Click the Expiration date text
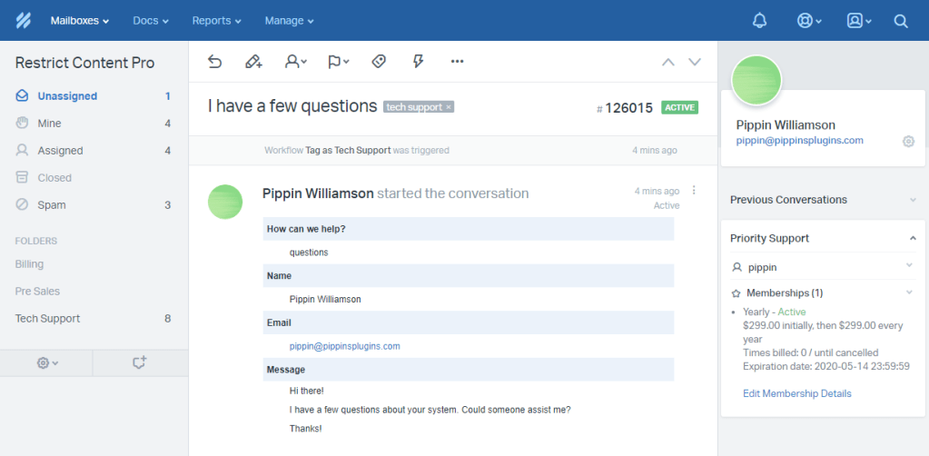Viewport: 929px width, 456px height. pos(825,366)
